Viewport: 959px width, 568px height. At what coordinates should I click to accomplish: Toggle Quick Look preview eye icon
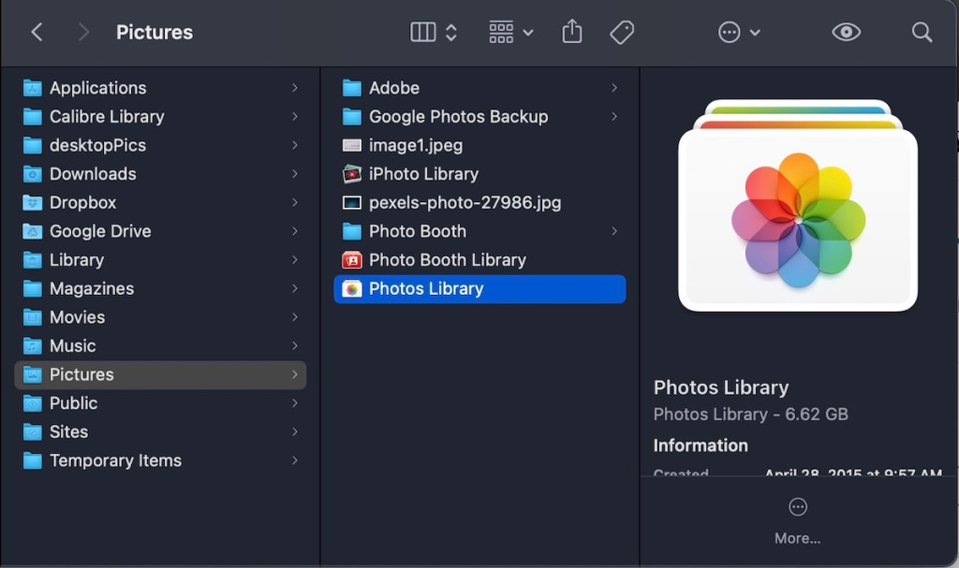[846, 32]
